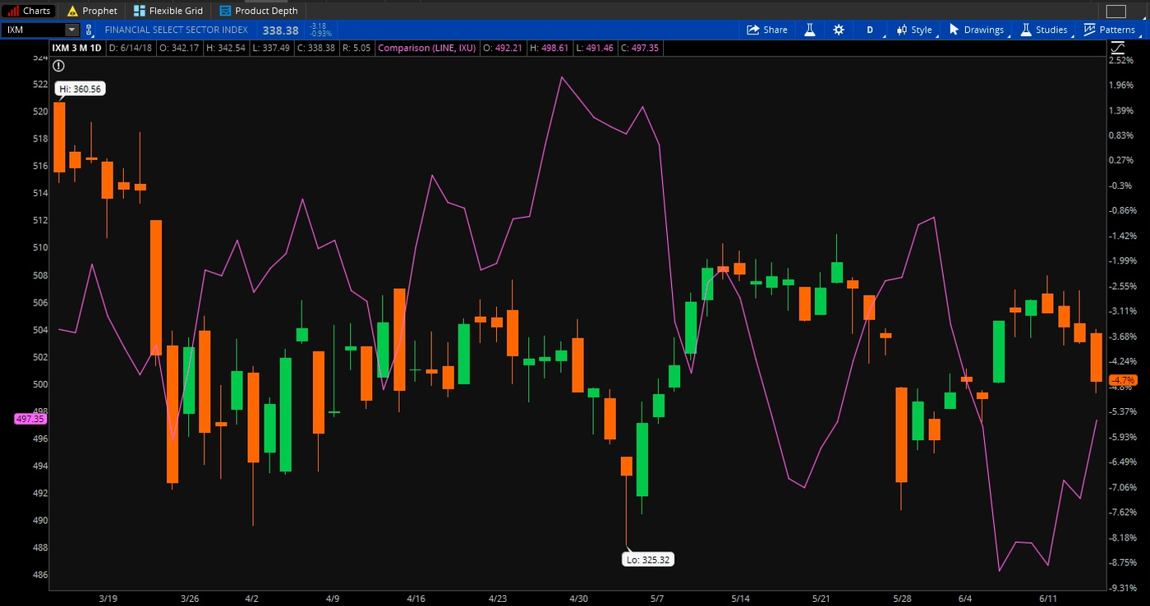Click the 1.96% percent axis label
This screenshot has width=1150, height=606.
tap(1121, 85)
